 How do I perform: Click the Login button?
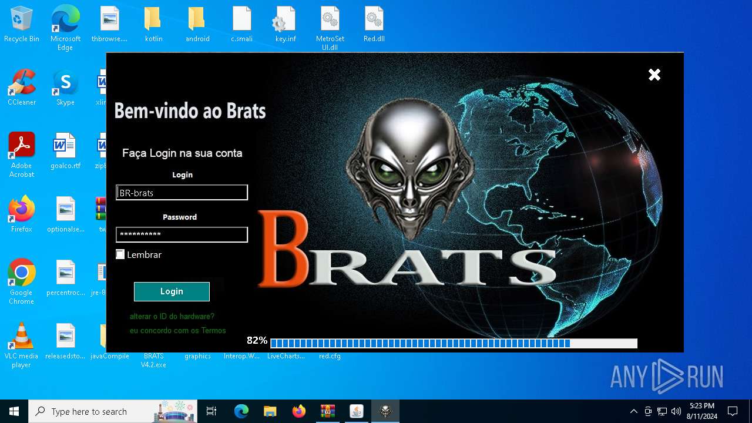point(172,291)
